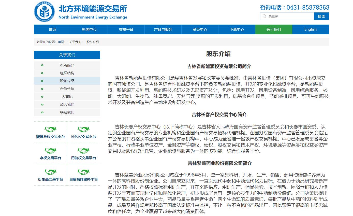
Task: Click the 搜索 search button
Action: [321, 16]
